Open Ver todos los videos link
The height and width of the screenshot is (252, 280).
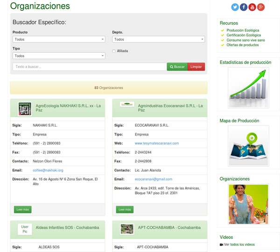[x=239, y=245]
